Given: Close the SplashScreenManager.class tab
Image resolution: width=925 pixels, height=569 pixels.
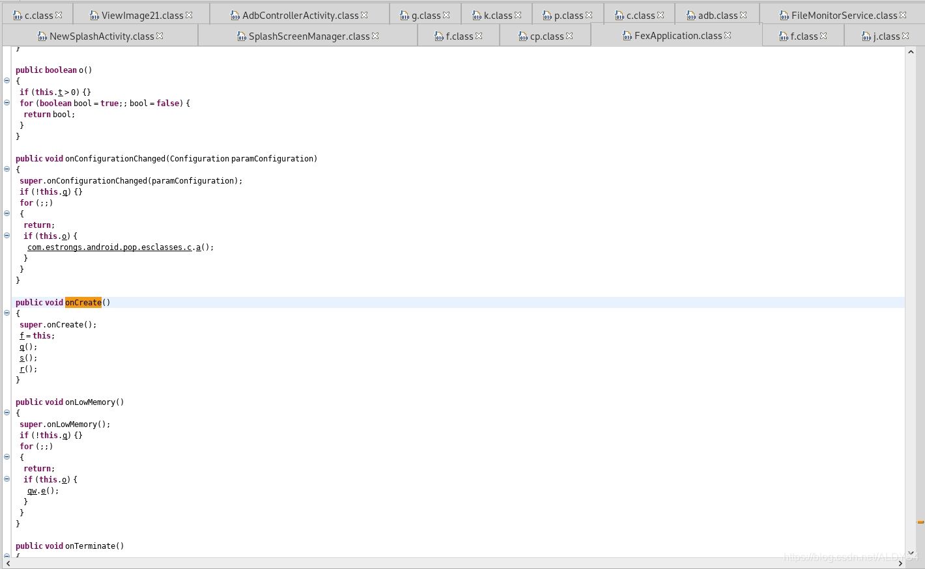Looking at the screenshot, I should pos(375,36).
